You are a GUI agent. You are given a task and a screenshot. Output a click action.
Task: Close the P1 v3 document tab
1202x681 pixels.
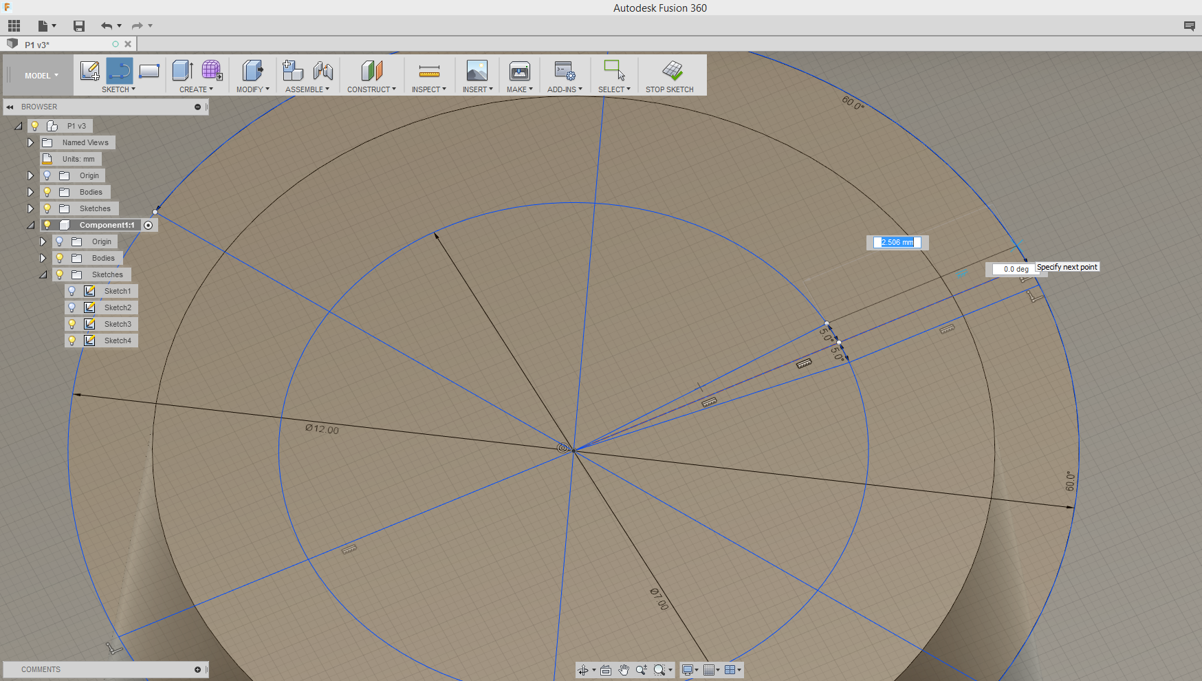(x=128, y=44)
